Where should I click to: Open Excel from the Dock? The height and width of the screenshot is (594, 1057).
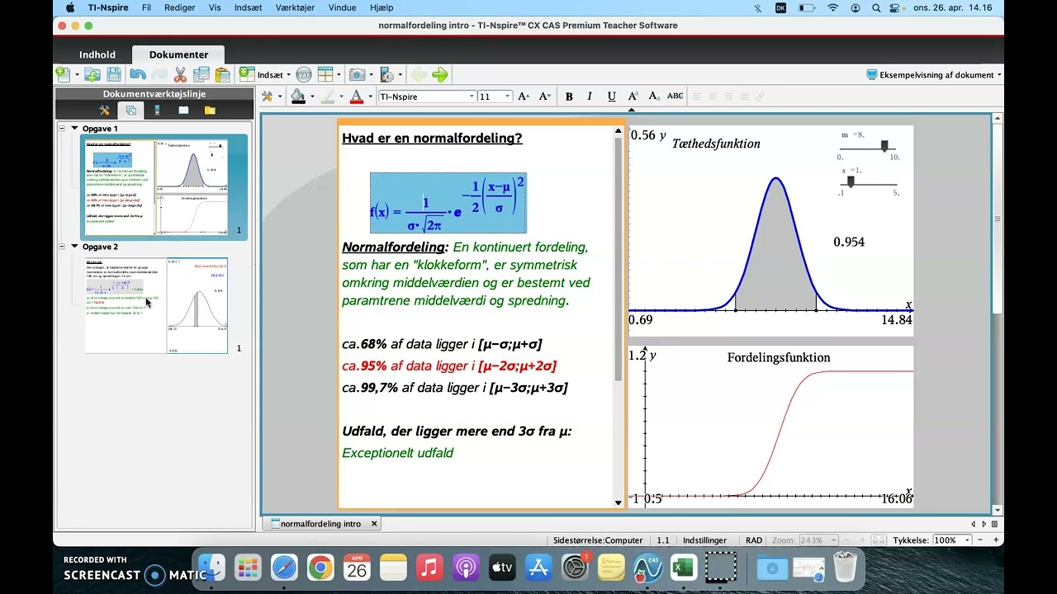682,568
